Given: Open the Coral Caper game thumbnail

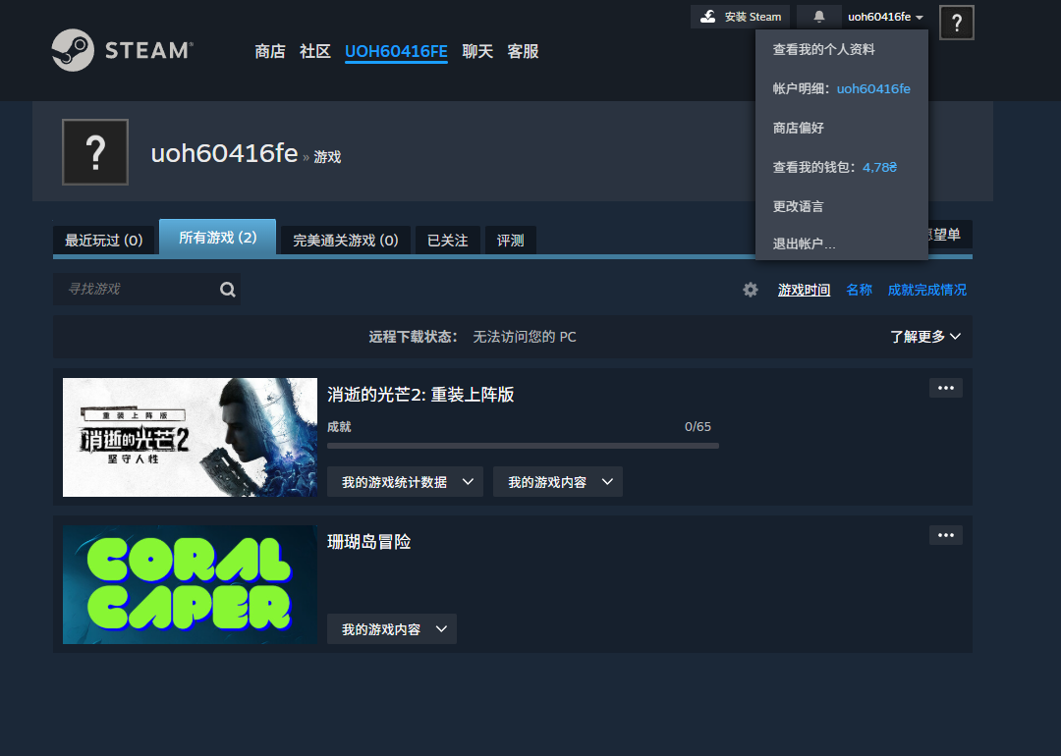Looking at the screenshot, I should 190,585.
